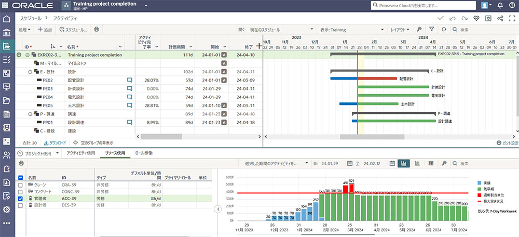
Task: Click the Primavera Cloud search field
Action: (x=423, y=6)
